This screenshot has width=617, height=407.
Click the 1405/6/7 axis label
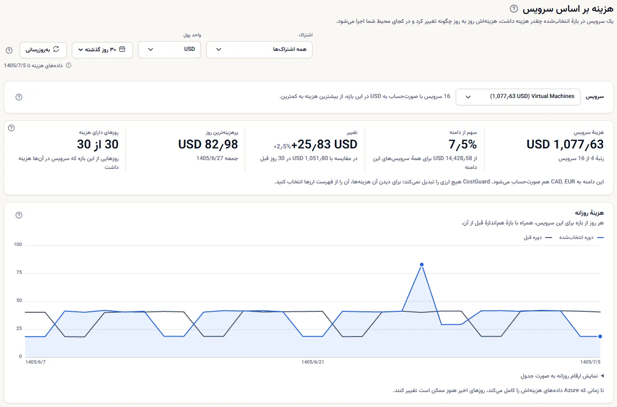click(x=36, y=362)
